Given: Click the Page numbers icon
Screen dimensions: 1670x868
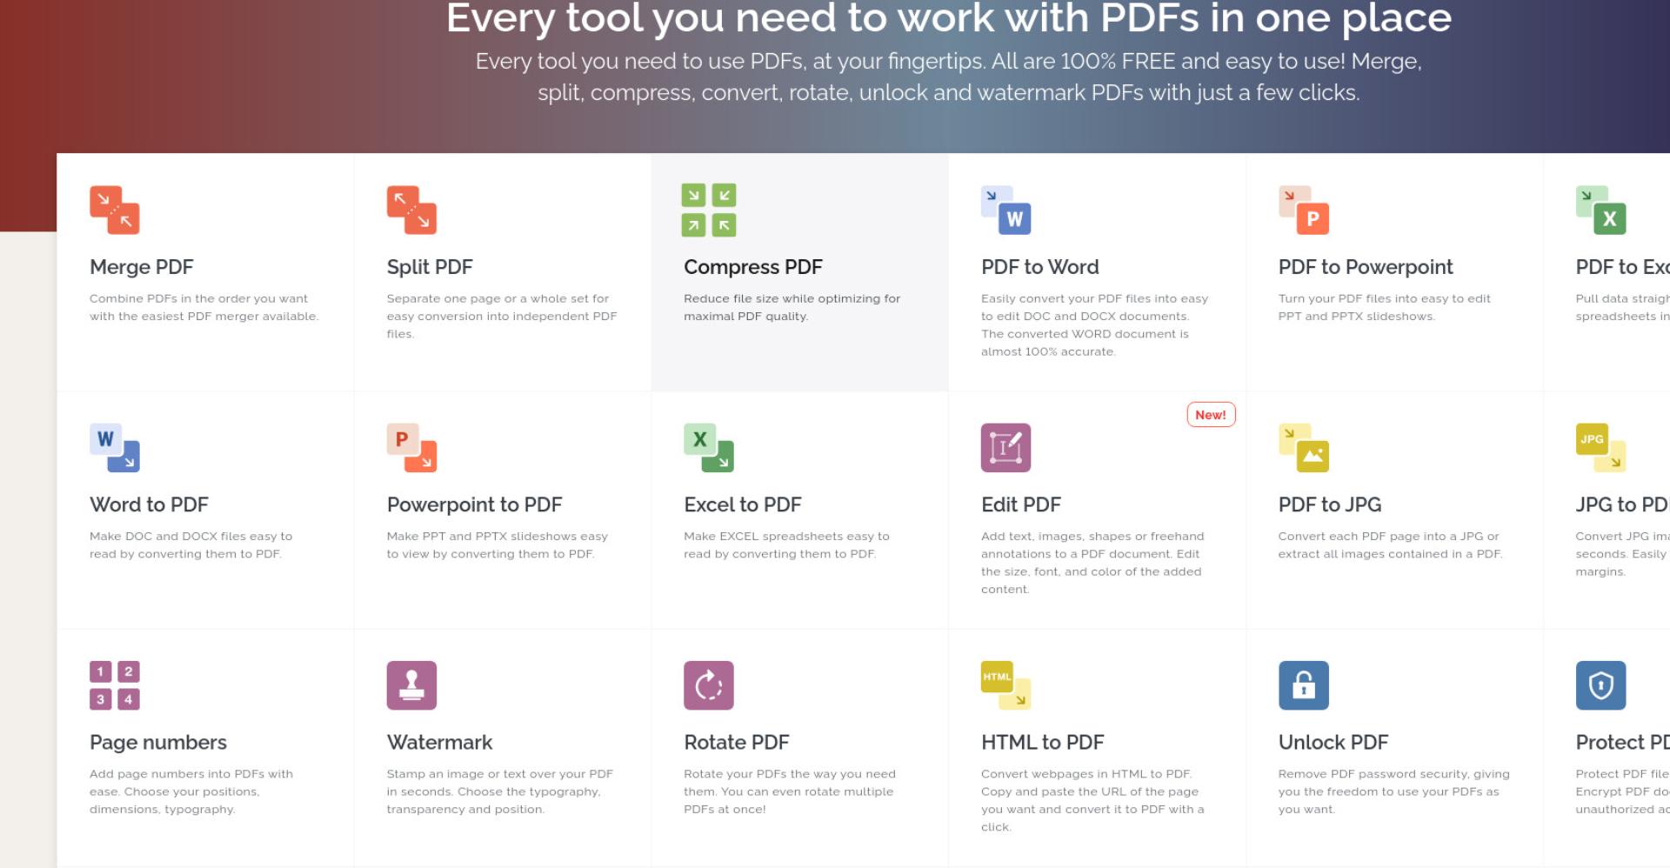Looking at the screenshot, I should [115, 685].
